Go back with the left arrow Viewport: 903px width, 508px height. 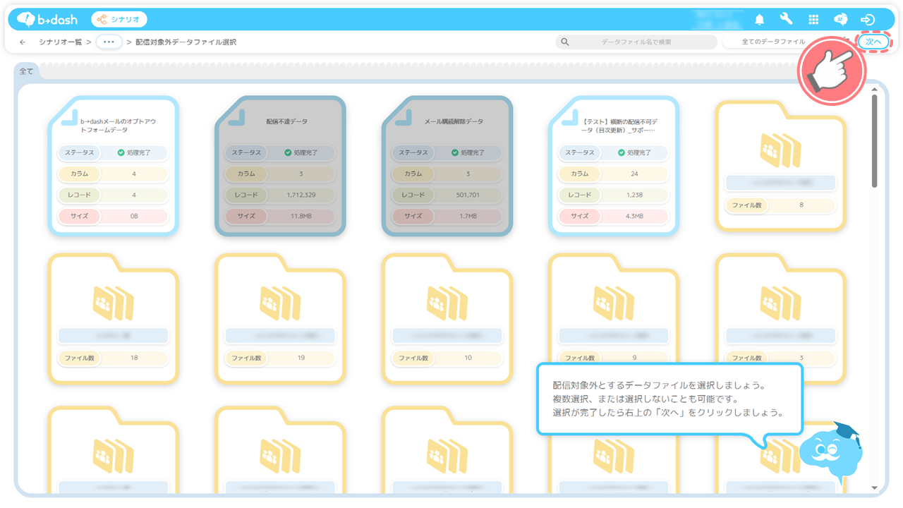(23, 42)
